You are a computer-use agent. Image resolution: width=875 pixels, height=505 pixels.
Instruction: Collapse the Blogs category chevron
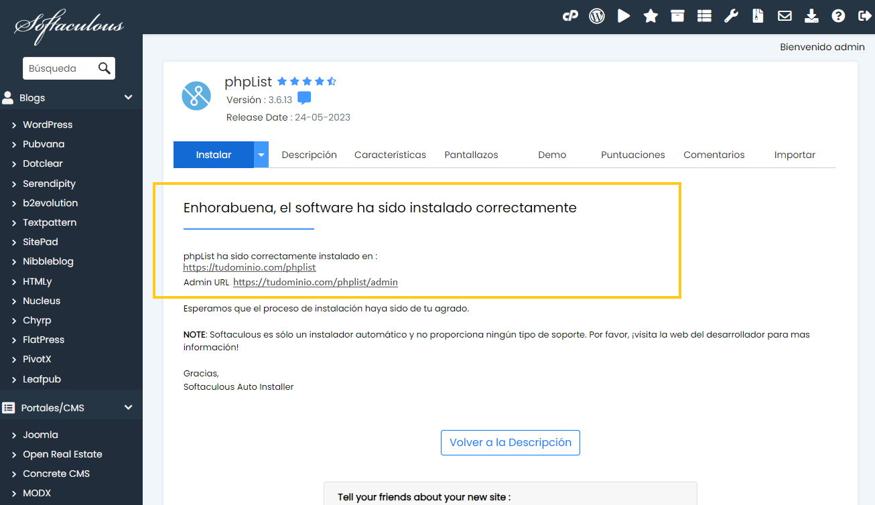129,98
